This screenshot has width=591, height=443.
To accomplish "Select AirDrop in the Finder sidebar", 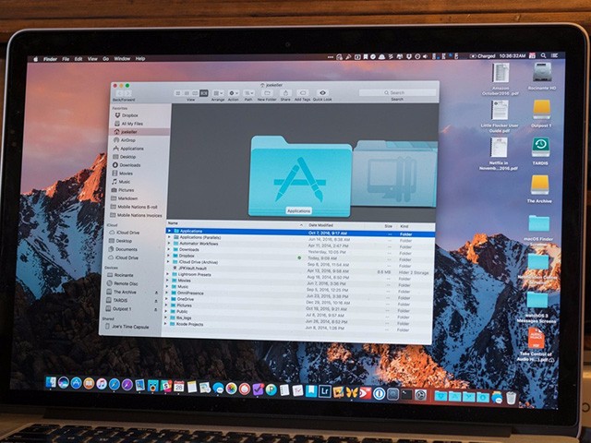I will tap(127, 139).
